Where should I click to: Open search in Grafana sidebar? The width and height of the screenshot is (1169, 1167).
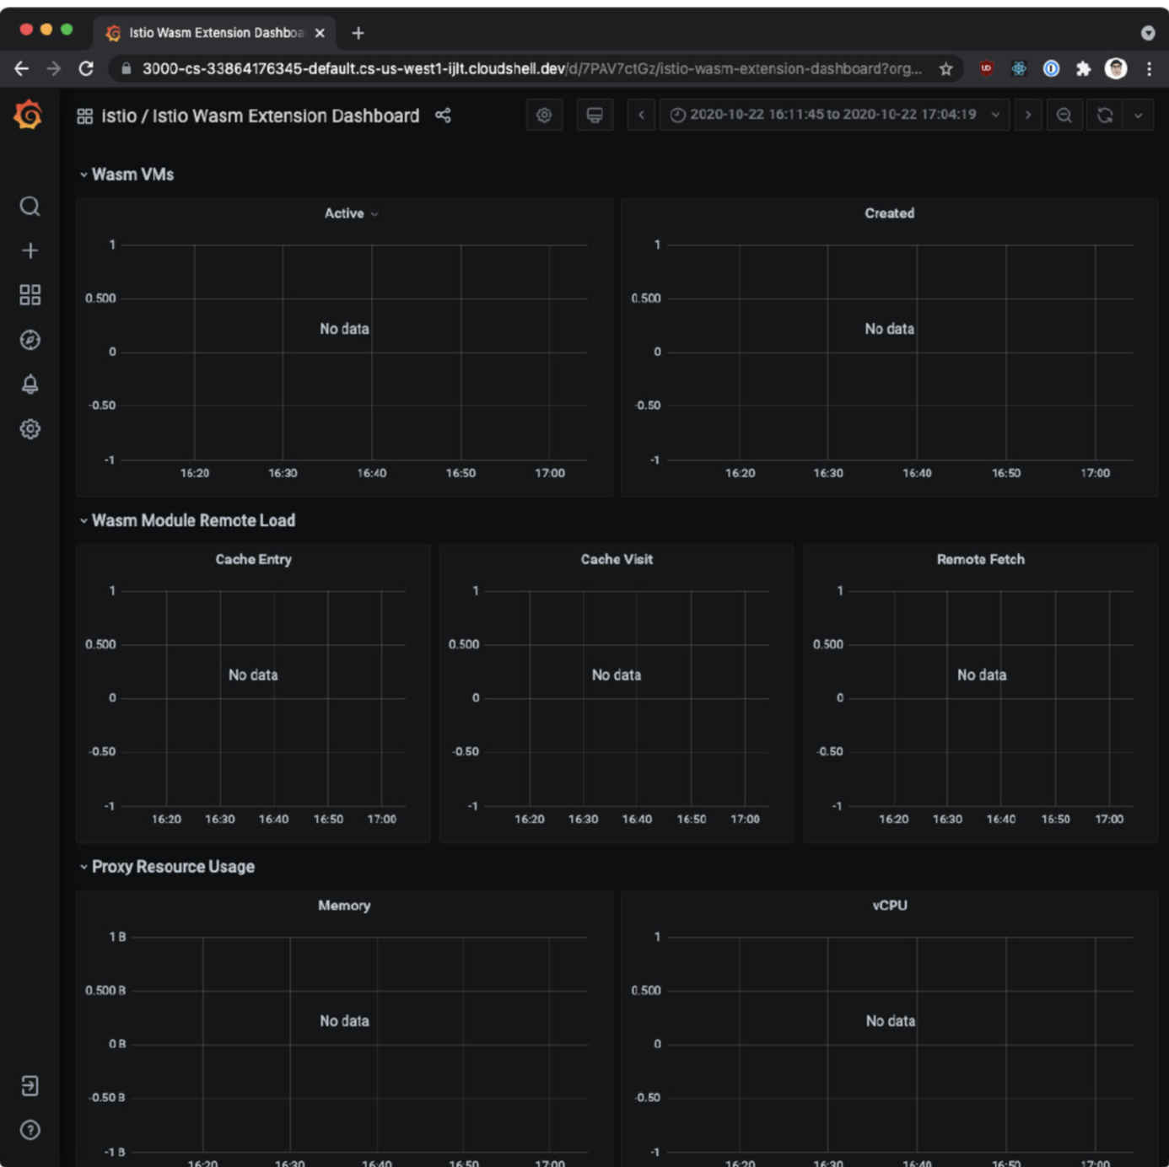30,207
